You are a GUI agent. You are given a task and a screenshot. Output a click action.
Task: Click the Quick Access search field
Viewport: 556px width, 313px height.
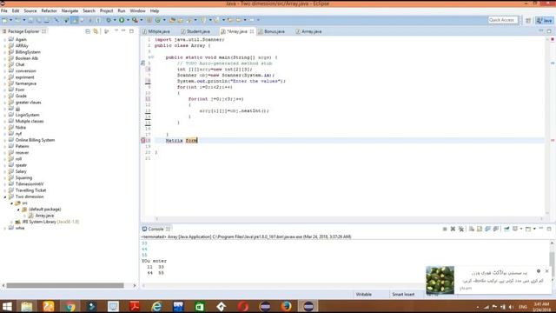[502, 20]
